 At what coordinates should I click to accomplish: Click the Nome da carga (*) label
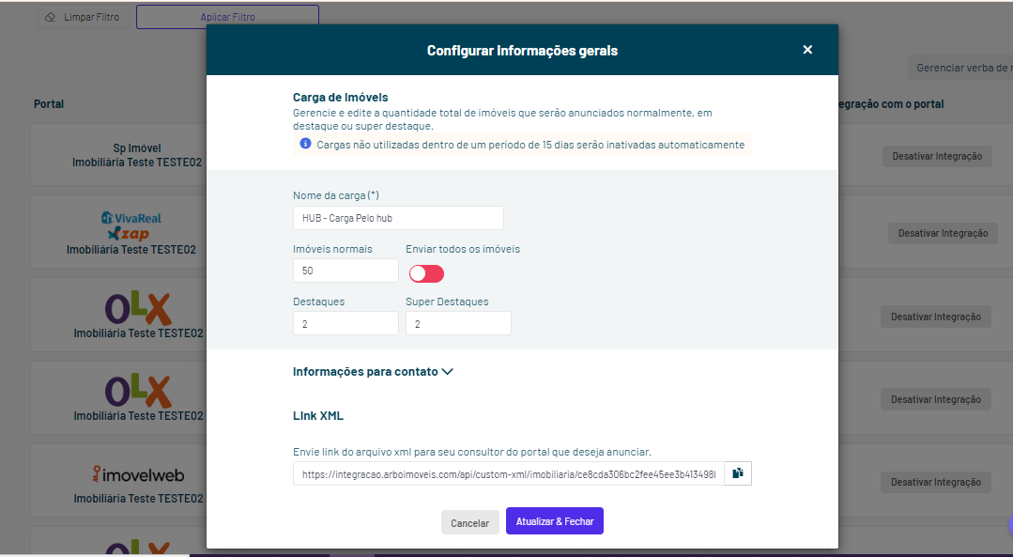point(336,195)
